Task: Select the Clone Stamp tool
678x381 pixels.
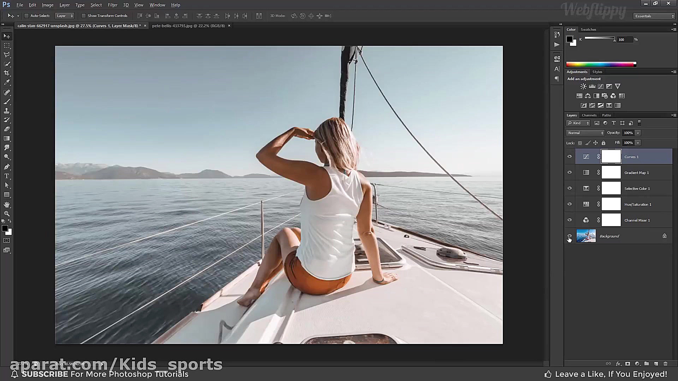Action: click(x=7, y=111)
